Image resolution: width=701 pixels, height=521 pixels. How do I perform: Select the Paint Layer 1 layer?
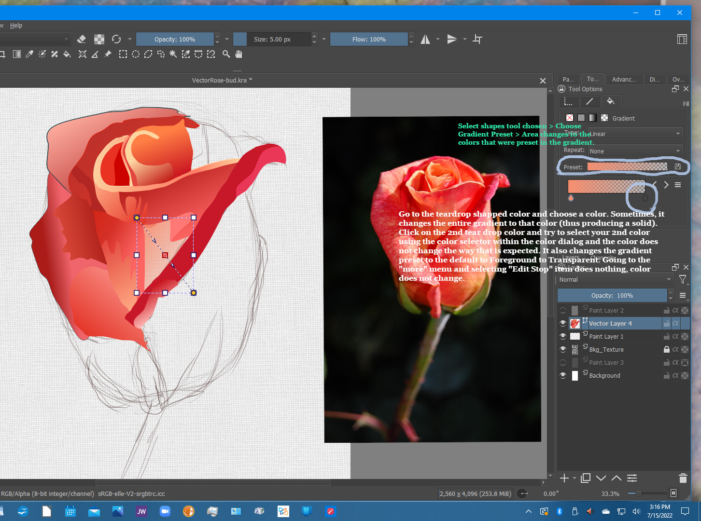tap(606, 336)
